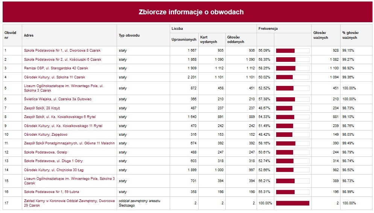Click Zespół Szkół, 28 Krzyż link
The image size is (374, 213).
pyautogui.click(x=39, y=108)
